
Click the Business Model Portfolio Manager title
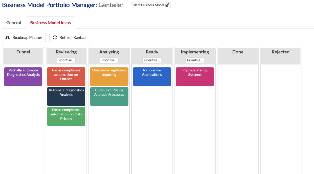point(49,5)
